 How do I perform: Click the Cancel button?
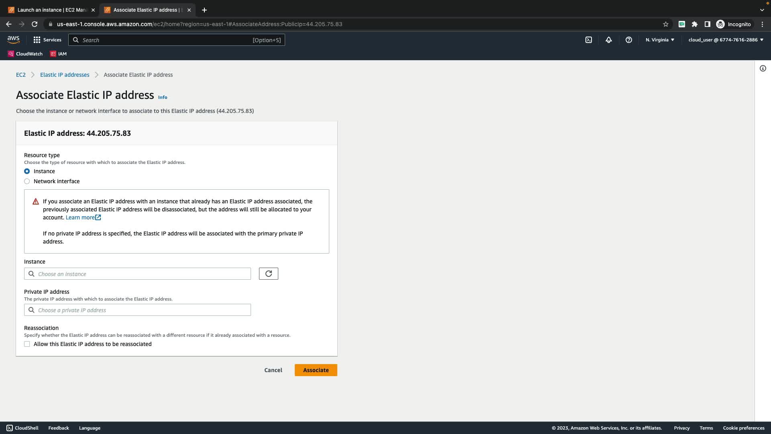click(x=273, y=370)
